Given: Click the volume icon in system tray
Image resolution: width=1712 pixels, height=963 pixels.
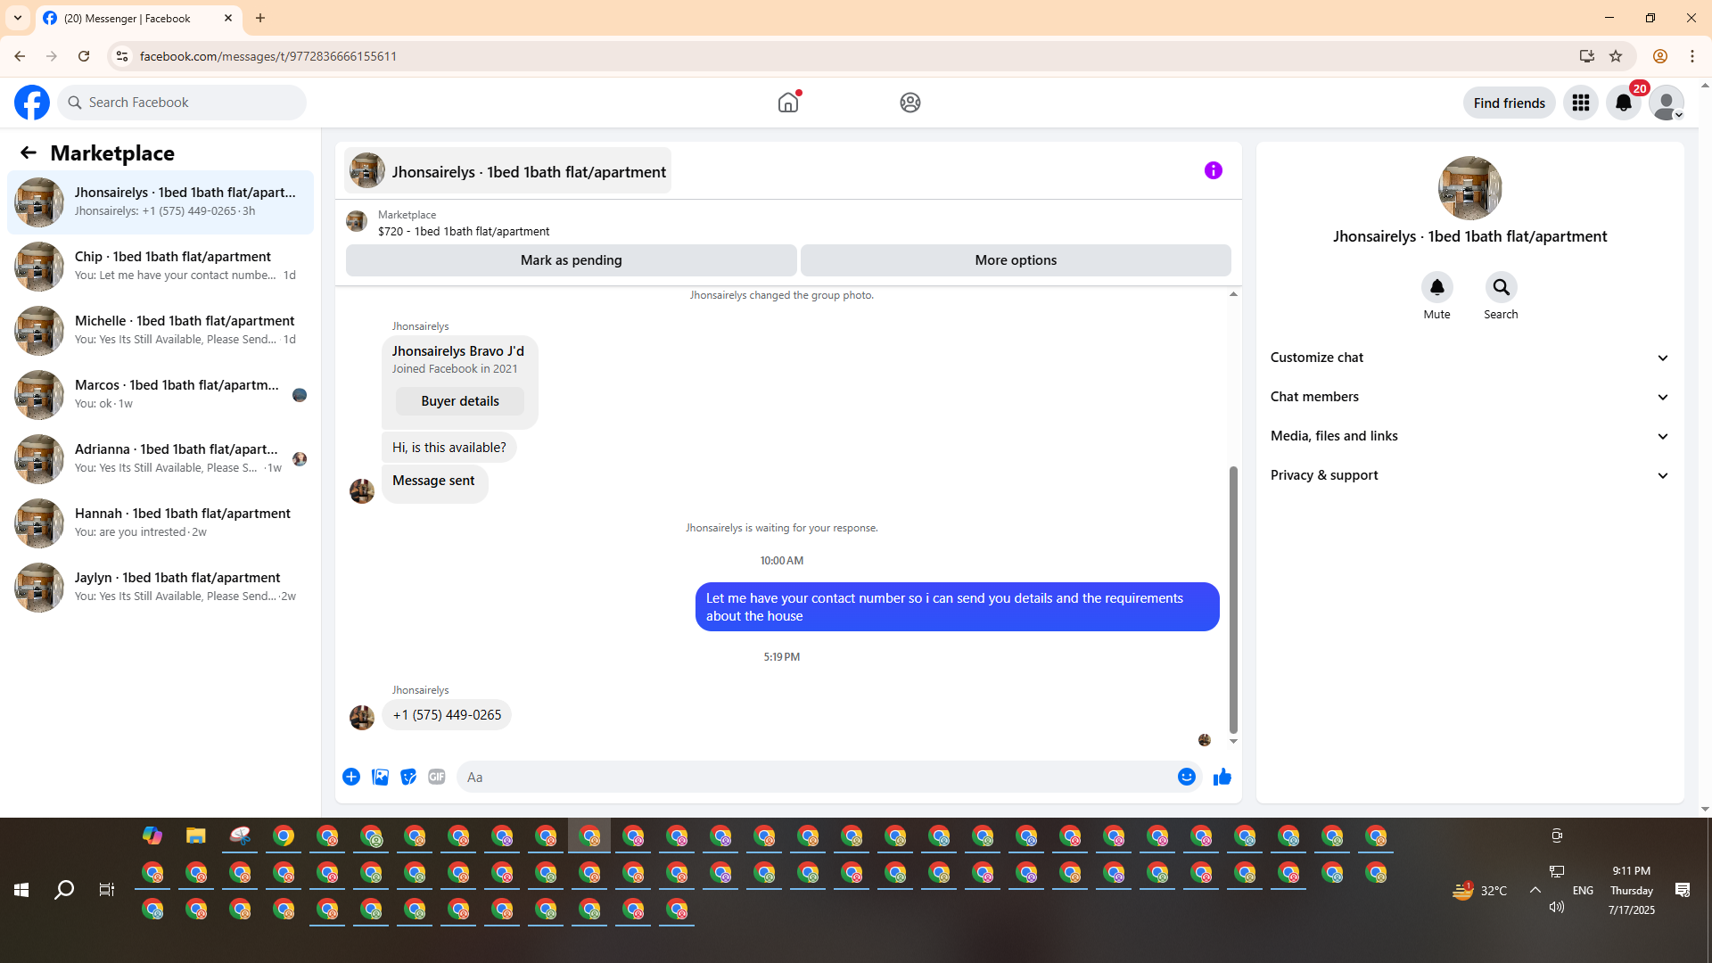Looking at the screenshot, I should (1557, 907).
